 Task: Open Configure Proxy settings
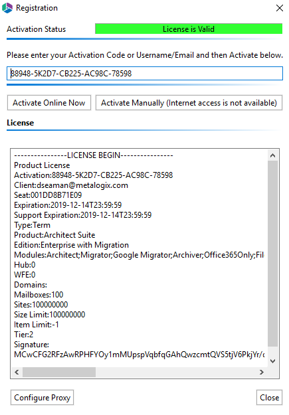pos(42,398)
